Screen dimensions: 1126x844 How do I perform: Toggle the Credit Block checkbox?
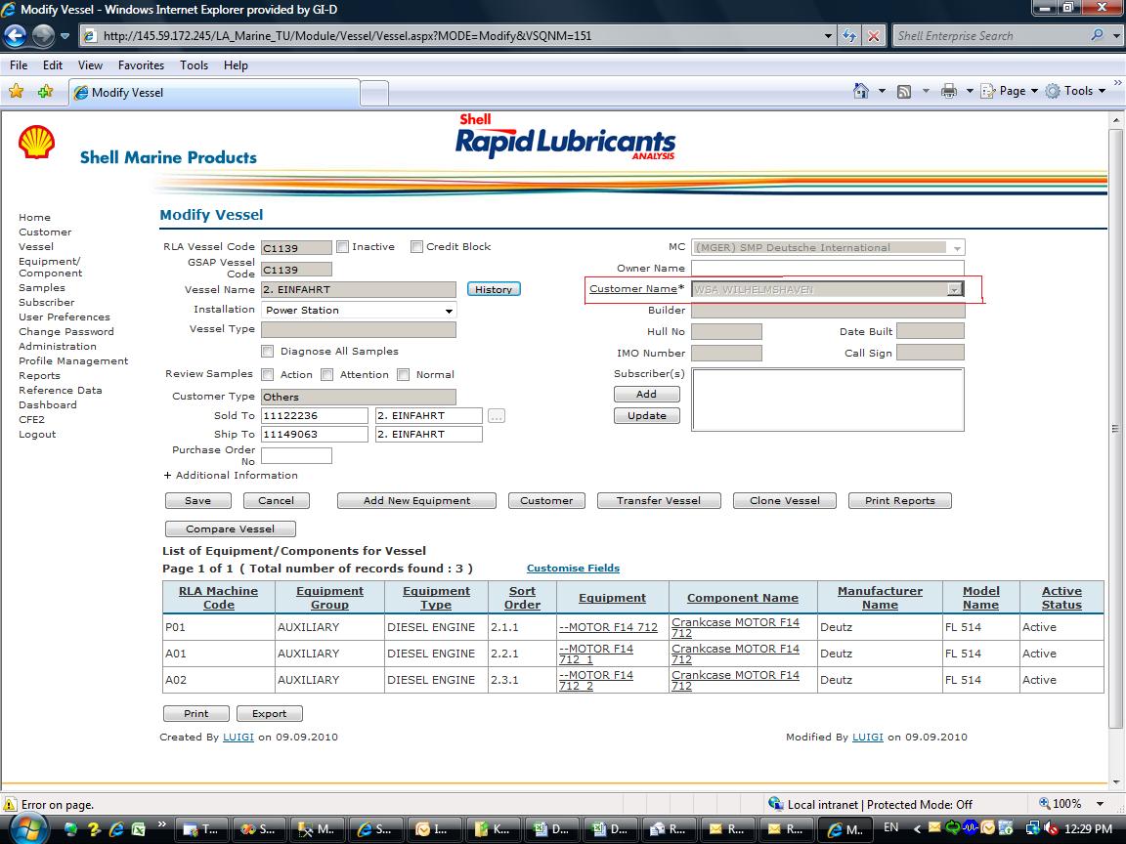click(416, 247)
